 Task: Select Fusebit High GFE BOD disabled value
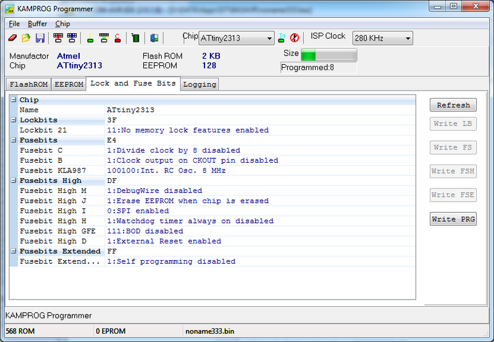pyautogui.click(x=260, y=231)
